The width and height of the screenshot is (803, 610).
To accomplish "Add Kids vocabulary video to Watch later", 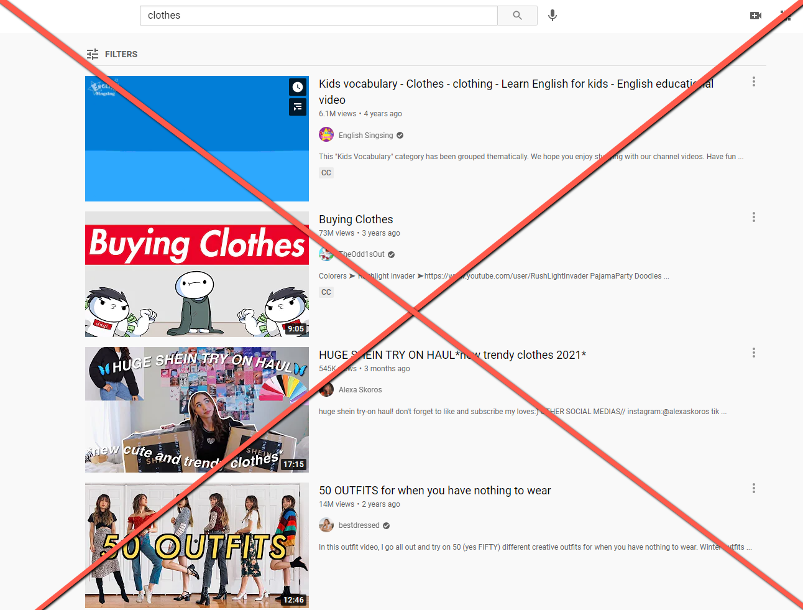I will (298, 87).
